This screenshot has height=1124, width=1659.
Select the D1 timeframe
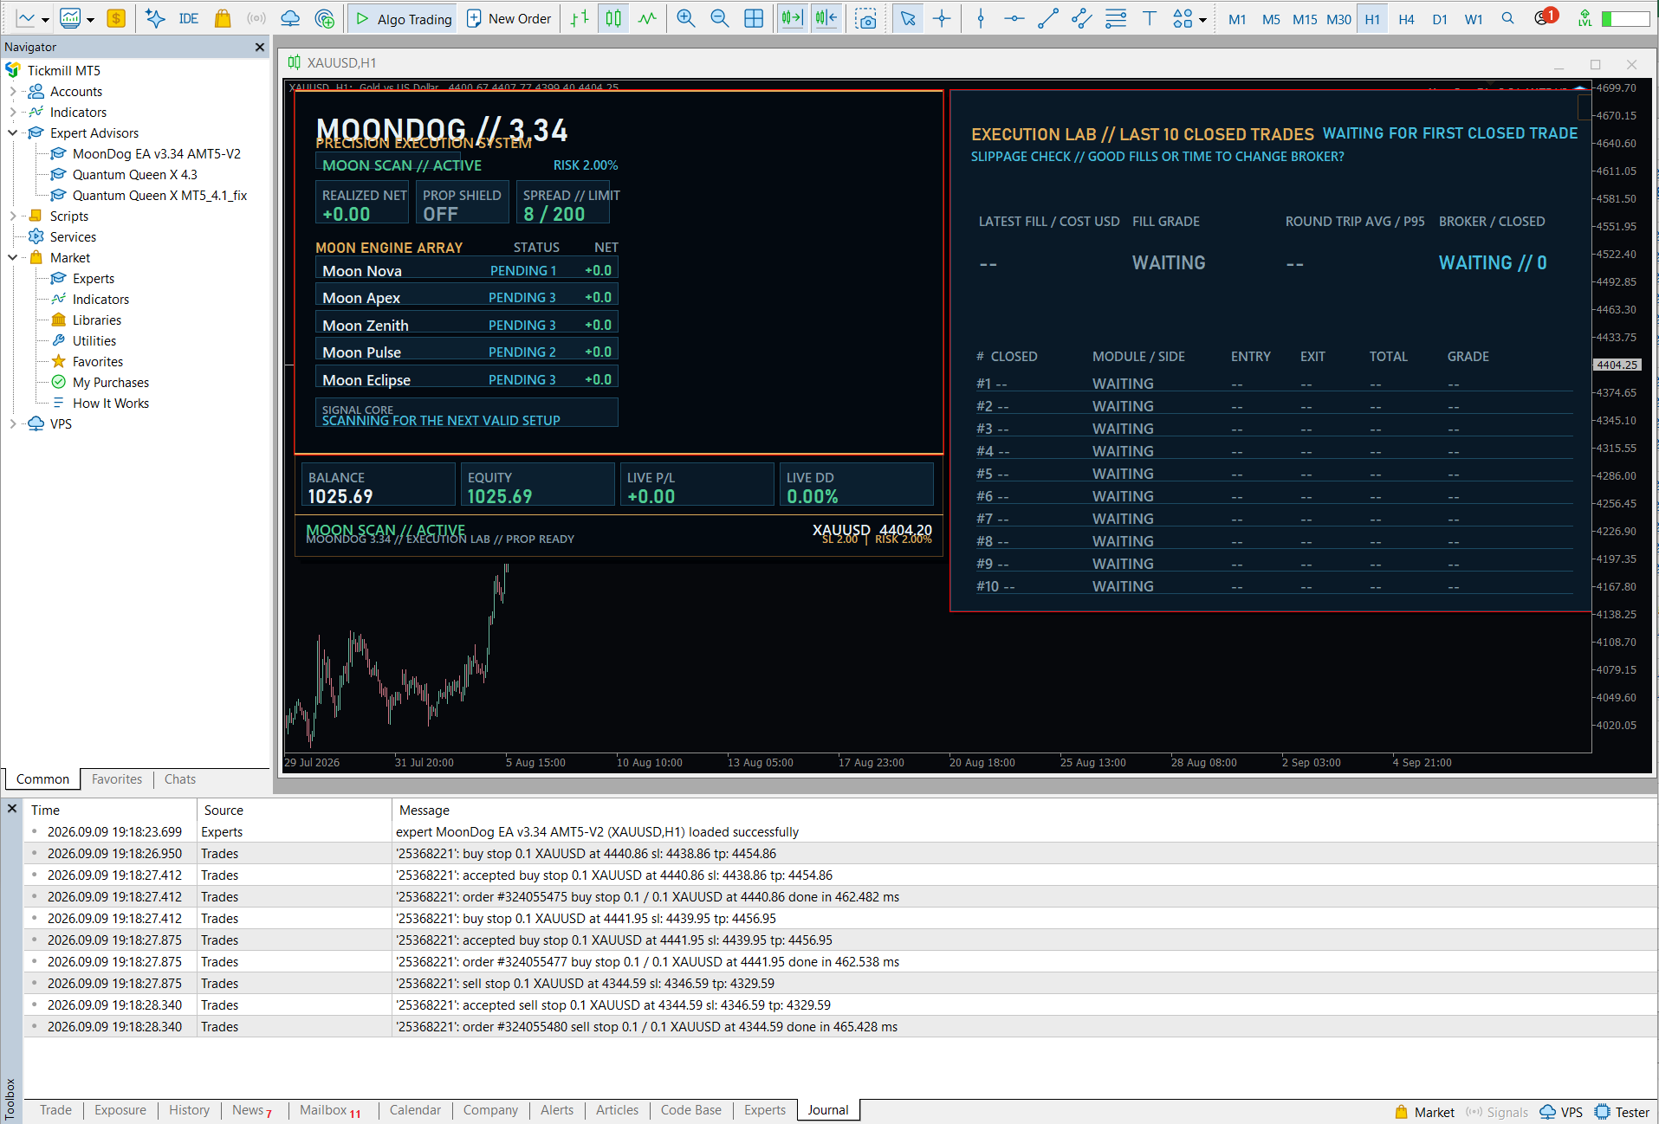coord(1440,18)
